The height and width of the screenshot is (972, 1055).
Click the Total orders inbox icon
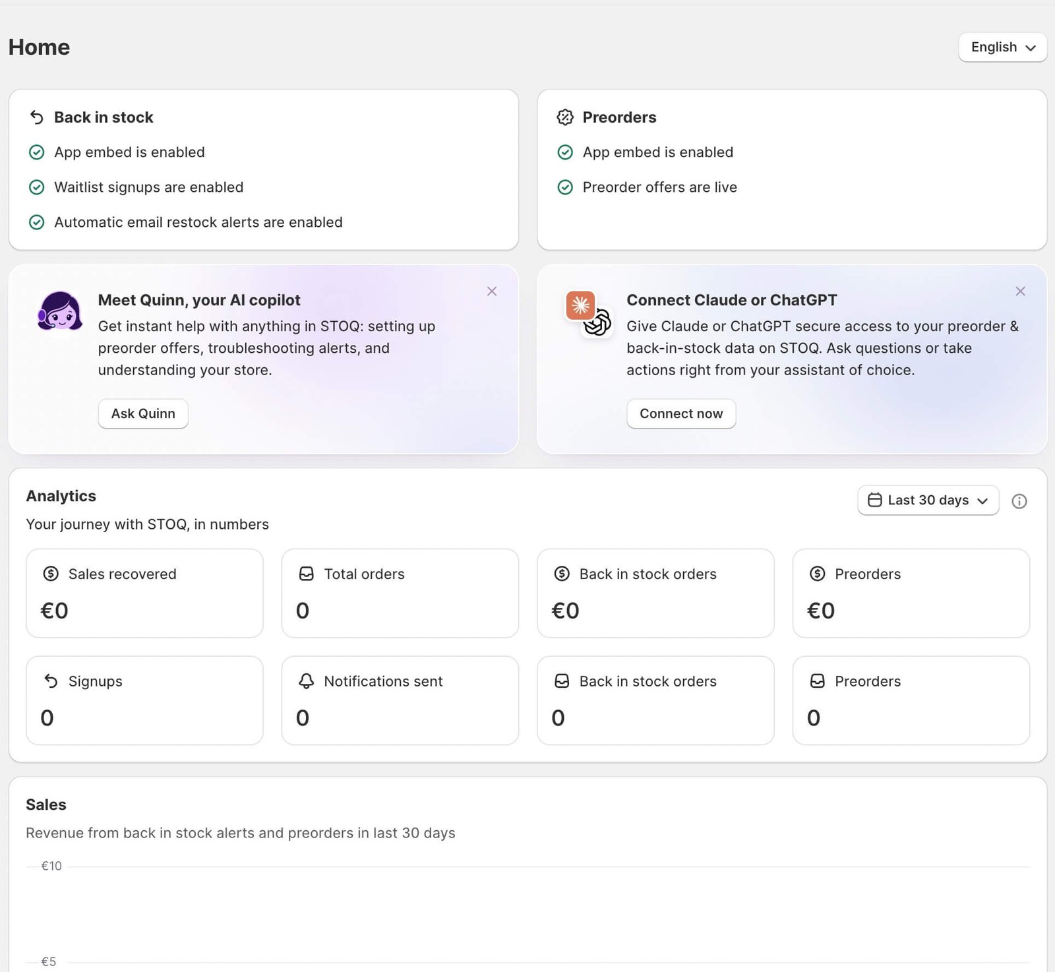(x=307, y=574)
